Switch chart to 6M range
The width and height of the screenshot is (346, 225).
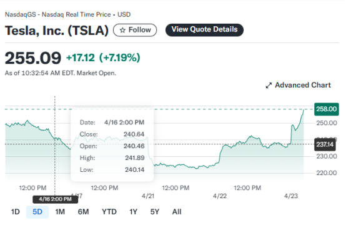click(x=83, y=212)
